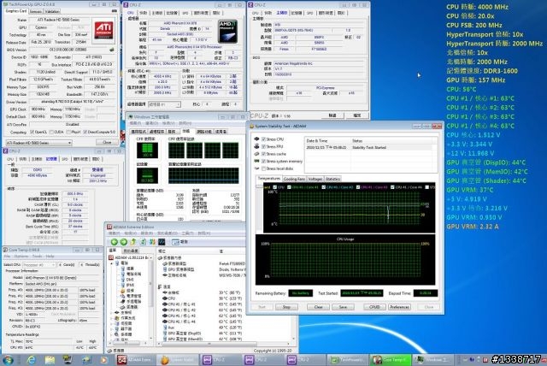Open 我的最愛 tab in AIDA64 left panel
547x366 pixels.
131,251
